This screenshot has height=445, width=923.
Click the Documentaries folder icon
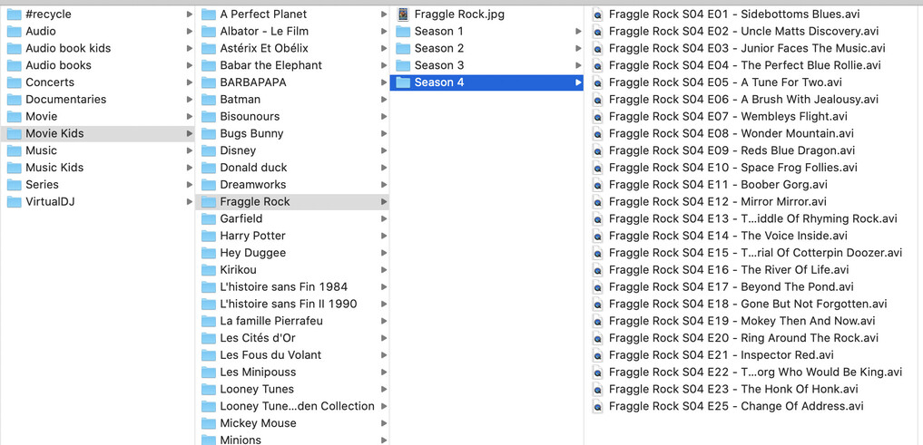coord(15,100)
